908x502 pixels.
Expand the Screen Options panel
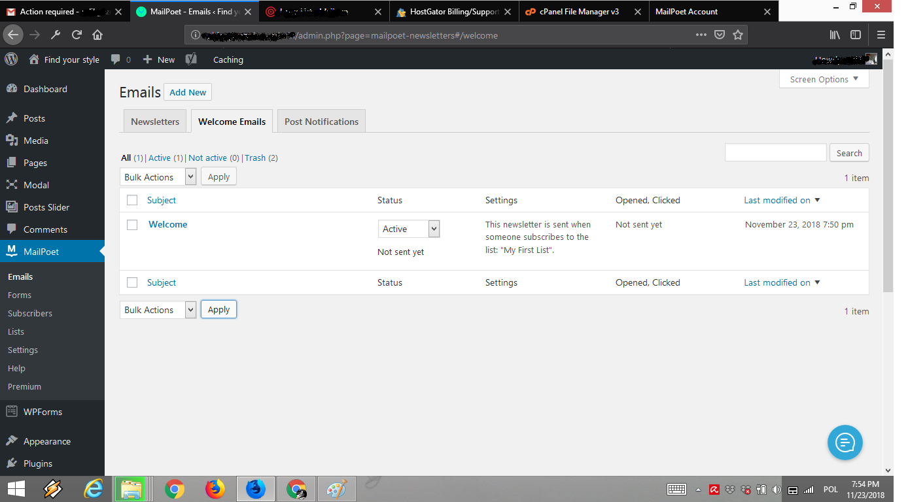[x=824, y=79]
